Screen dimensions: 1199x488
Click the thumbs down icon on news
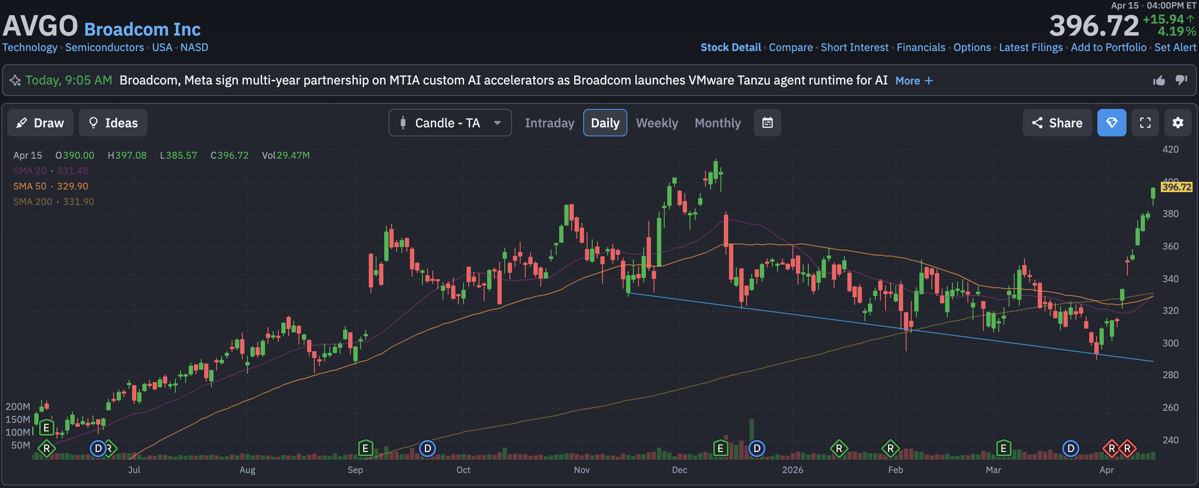pos(1181,80)
